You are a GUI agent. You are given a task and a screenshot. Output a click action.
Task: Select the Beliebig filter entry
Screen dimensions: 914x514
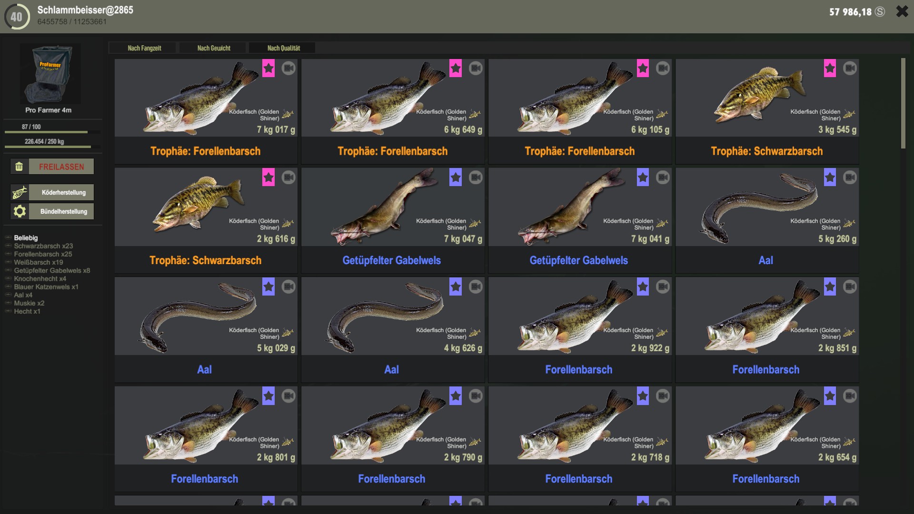[26, 238]
